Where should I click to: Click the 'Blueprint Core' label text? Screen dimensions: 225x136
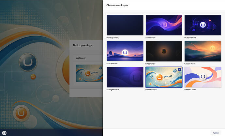coord(190,38)
